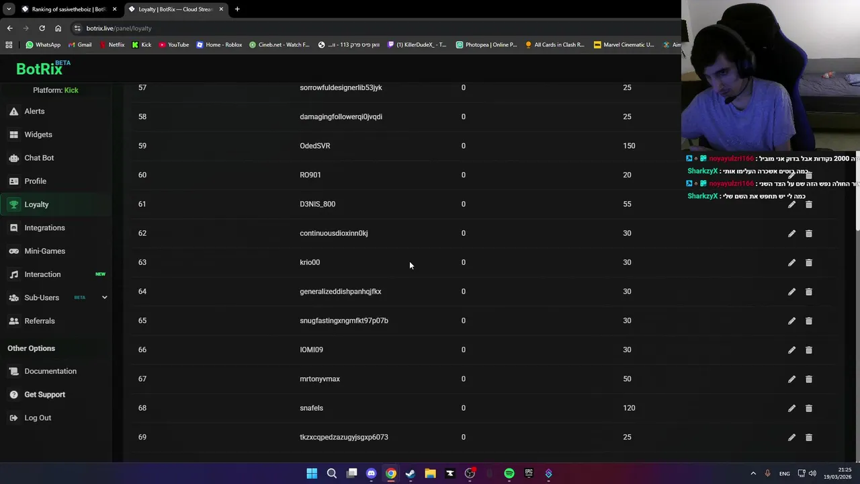This screenshot has width=860, height=484.
Task: Click Get Support
Action: tap(56, 395)
